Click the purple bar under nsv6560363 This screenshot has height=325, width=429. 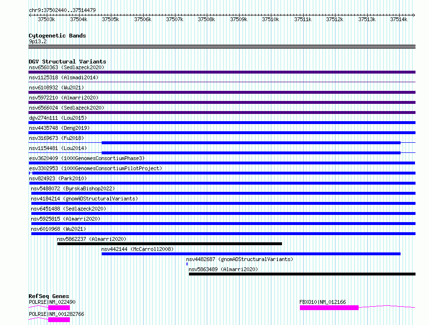(x=222, y=72)
